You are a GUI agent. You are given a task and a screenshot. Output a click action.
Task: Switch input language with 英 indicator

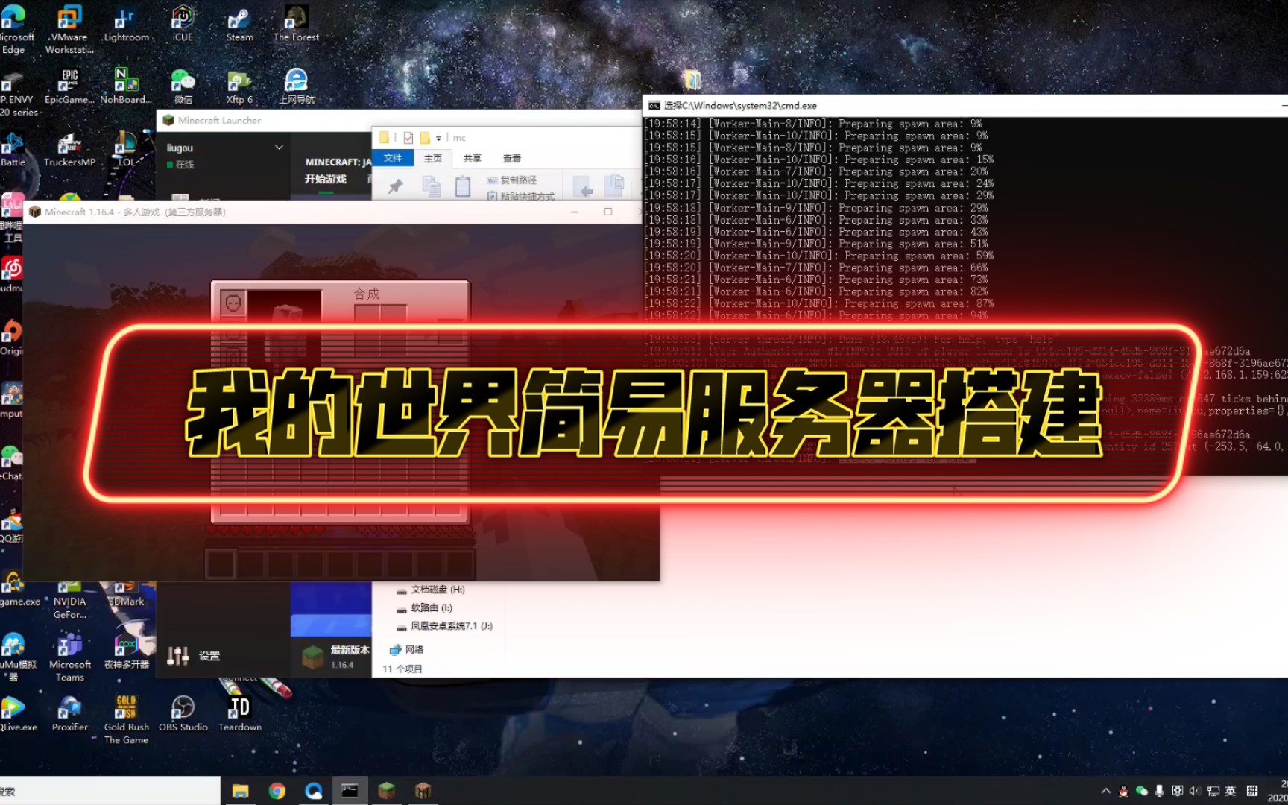tap(1231, 792)
